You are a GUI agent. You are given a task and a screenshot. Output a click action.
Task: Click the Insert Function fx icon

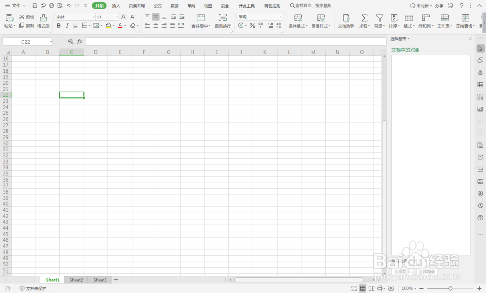click(80, 41)
